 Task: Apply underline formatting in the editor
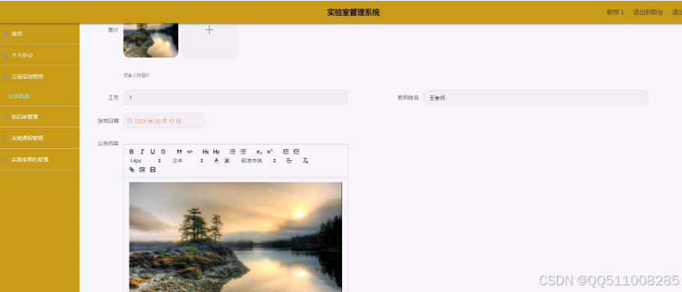[153, 152]
